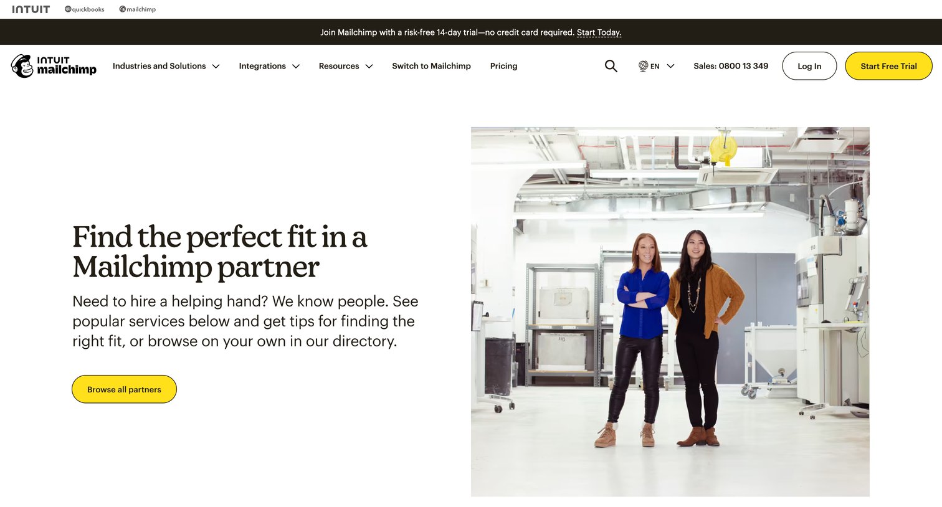Click the Start Today link in banner
Screen dimensions: 942x507
click(x=599, y=32)
